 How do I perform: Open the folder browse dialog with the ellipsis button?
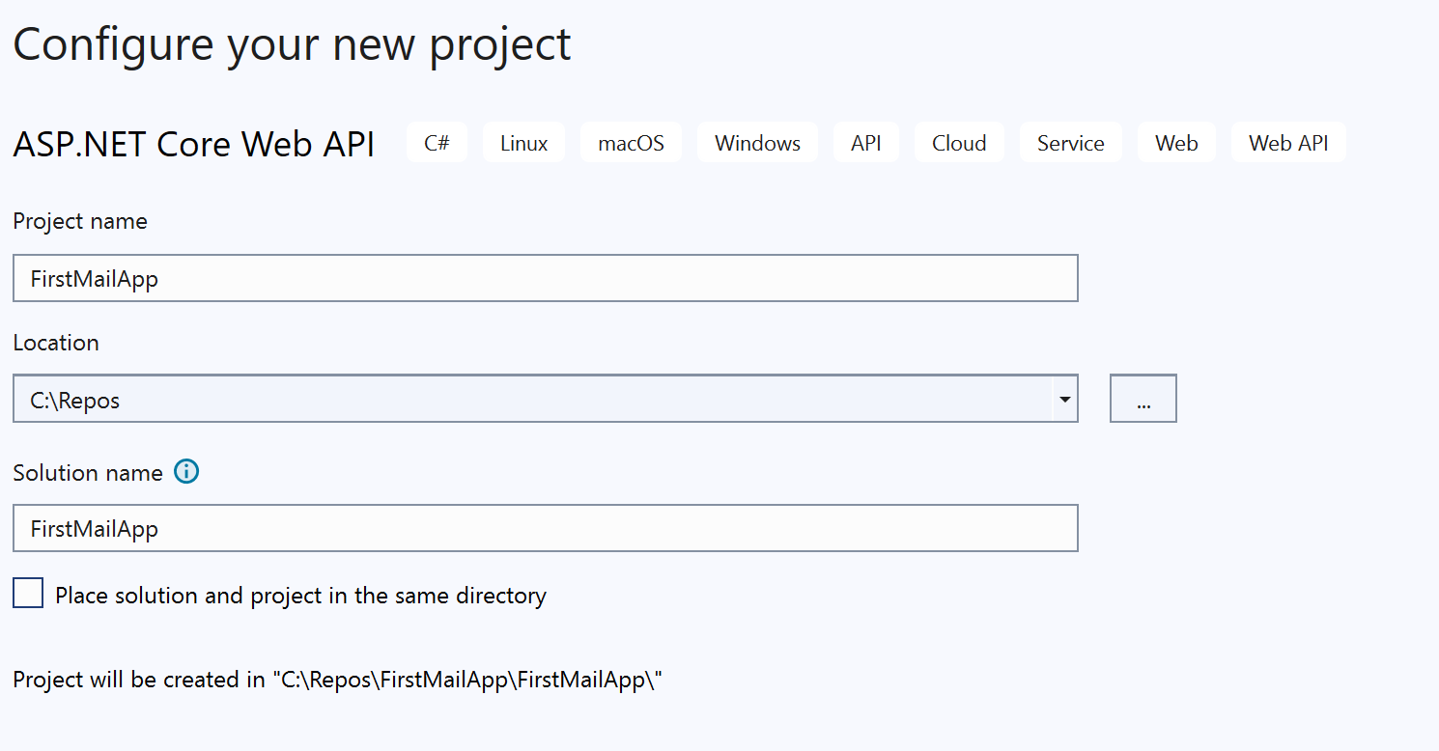[x=1143, y=399]
